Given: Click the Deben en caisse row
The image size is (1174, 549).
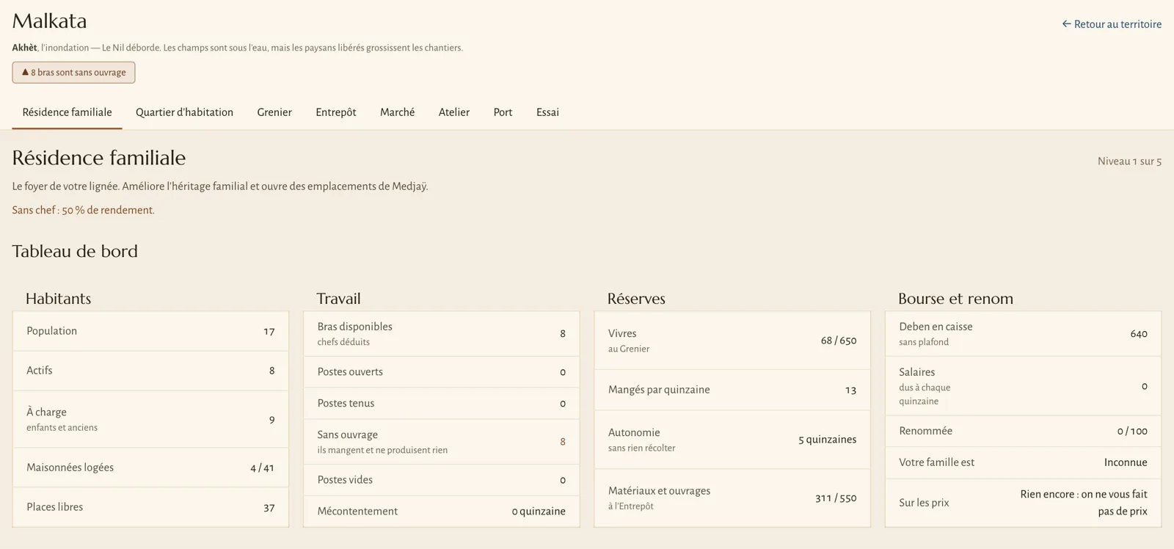Looking at the screenshot, I should tap(1023, 334).
